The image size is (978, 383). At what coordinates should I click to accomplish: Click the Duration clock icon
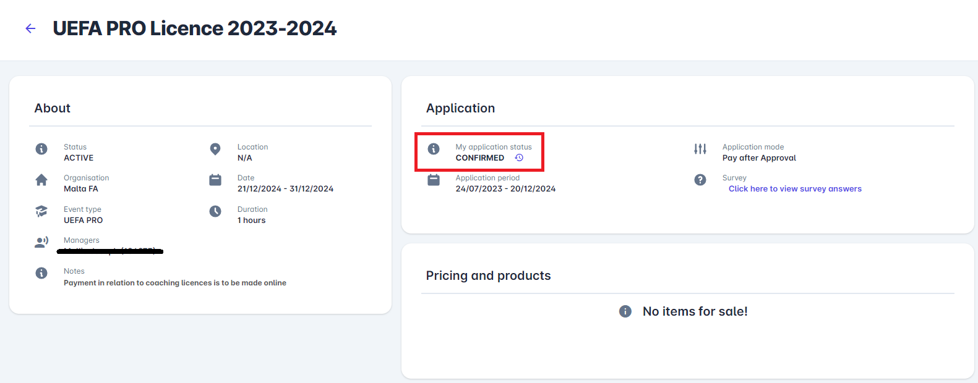point(215,211)
